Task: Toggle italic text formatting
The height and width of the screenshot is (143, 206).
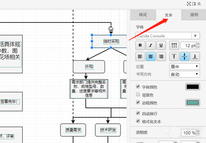Action: click(151, 45)
